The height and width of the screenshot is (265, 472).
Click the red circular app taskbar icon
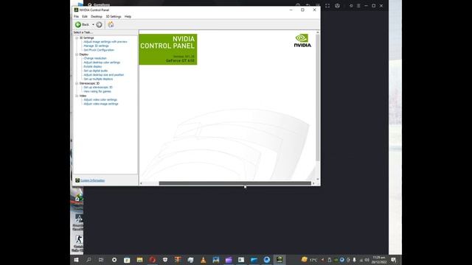tap(153, 260)
